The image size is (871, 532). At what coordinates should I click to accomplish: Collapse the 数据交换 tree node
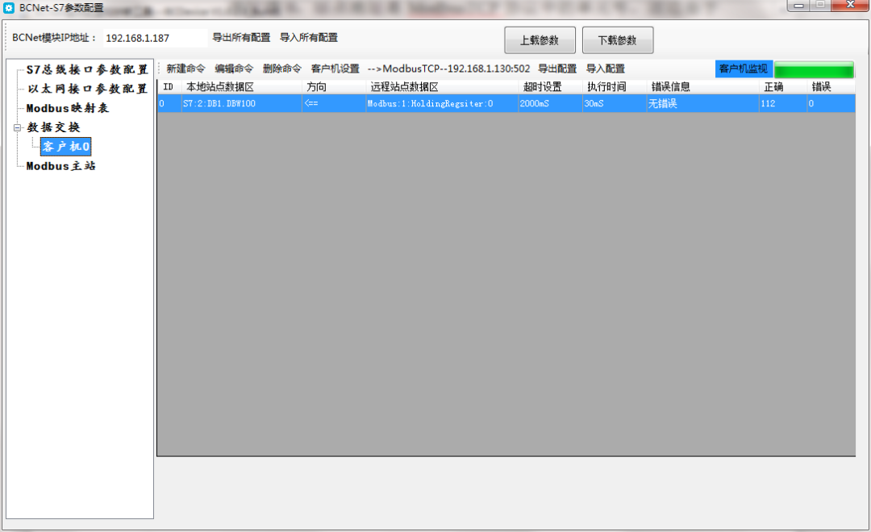click(17, 127)
